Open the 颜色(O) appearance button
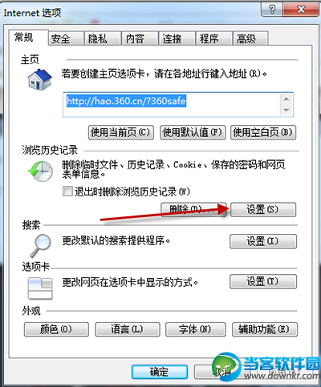Image resolution: width=321 pixels, height=387 pixels. click(56, 329)
